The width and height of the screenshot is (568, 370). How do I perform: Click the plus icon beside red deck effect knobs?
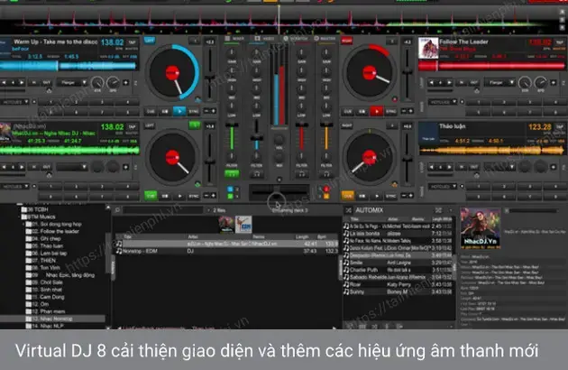[554, 83]
